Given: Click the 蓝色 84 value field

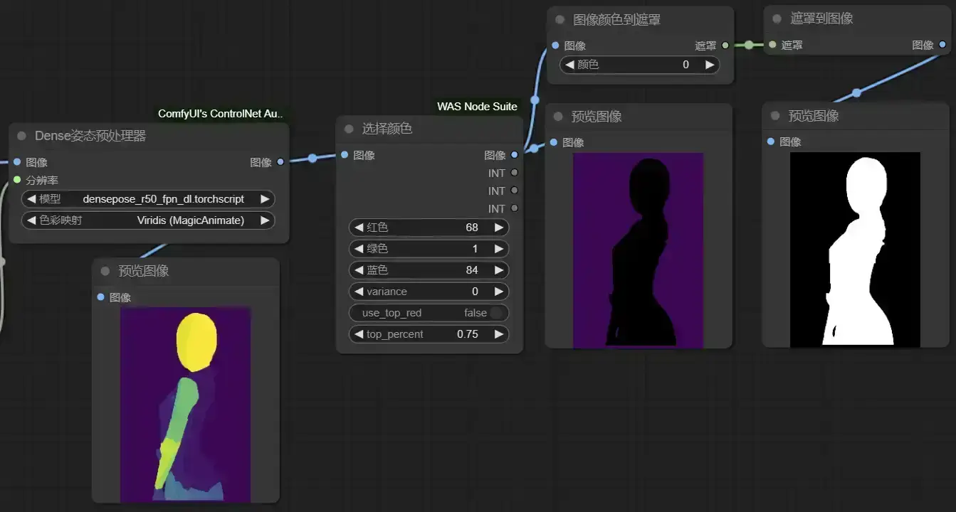Looking at the screenshot, I should (429, 270).
